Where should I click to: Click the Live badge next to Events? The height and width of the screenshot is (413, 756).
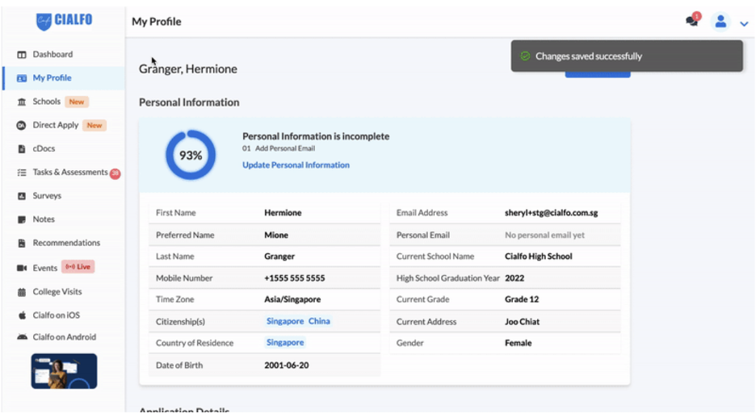tap(78, 267)
